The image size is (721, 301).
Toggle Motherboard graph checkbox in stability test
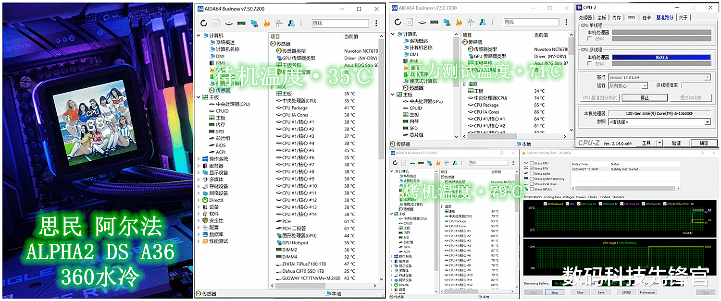point(545,204)
